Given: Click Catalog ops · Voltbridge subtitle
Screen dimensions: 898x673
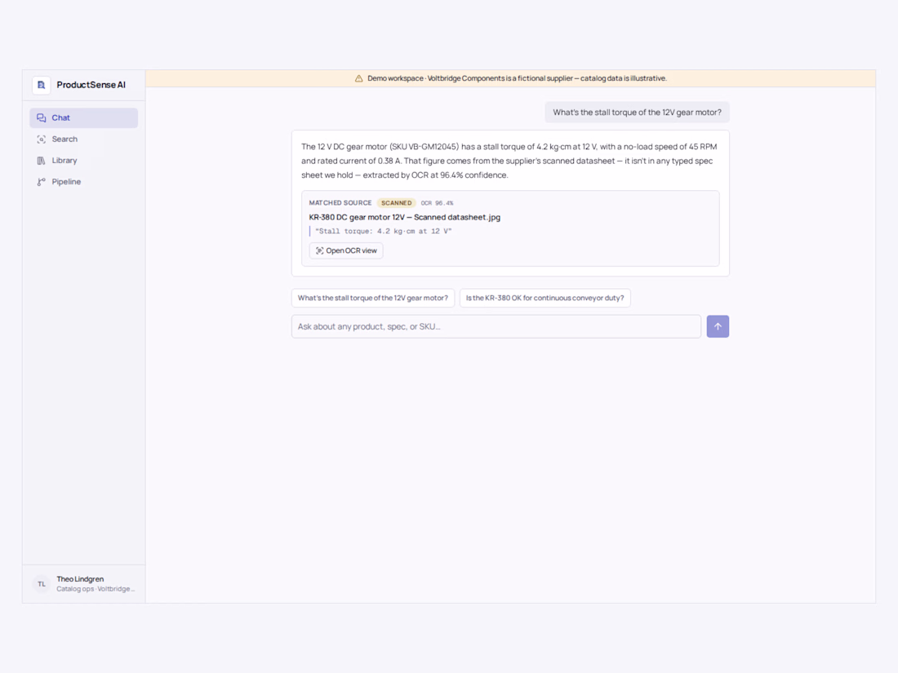Looking at the screenshot, I should click(96, 589).
